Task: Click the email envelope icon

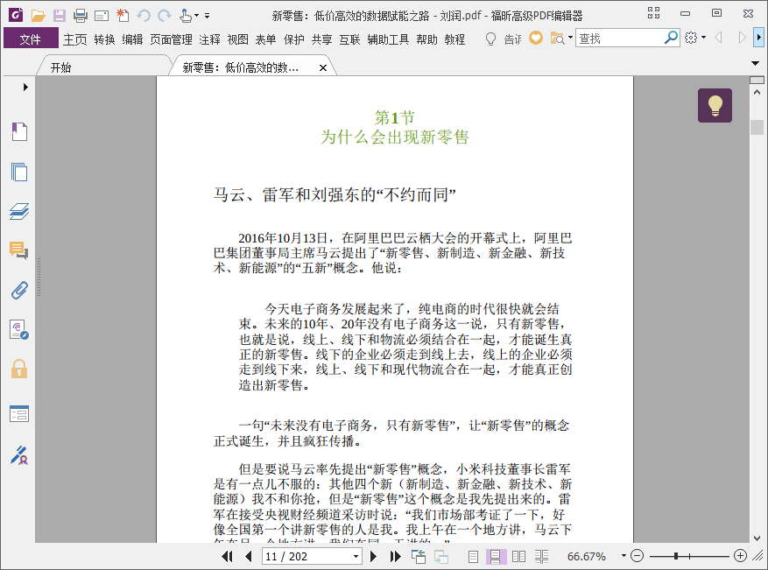Action: (x=102, y=16)
